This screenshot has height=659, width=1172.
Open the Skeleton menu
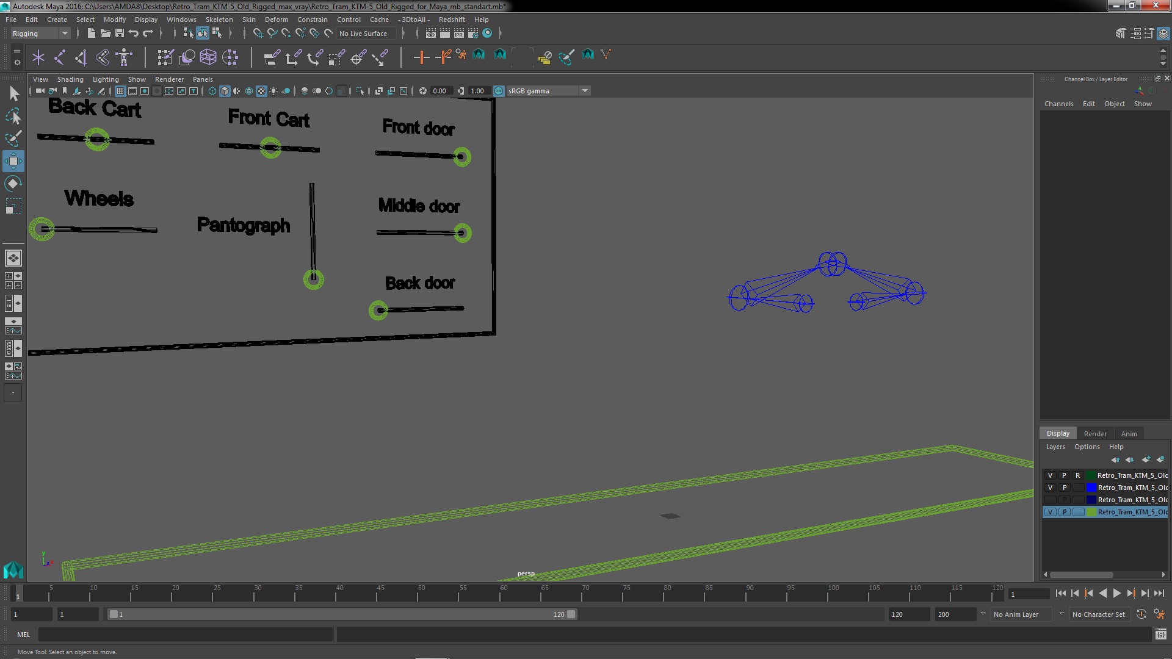tap(219, 20)
